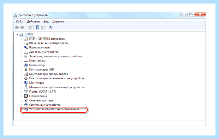Click the Forward arrow toolbar icon
This screenshot has width=219, height=139.
click(22, 27)
